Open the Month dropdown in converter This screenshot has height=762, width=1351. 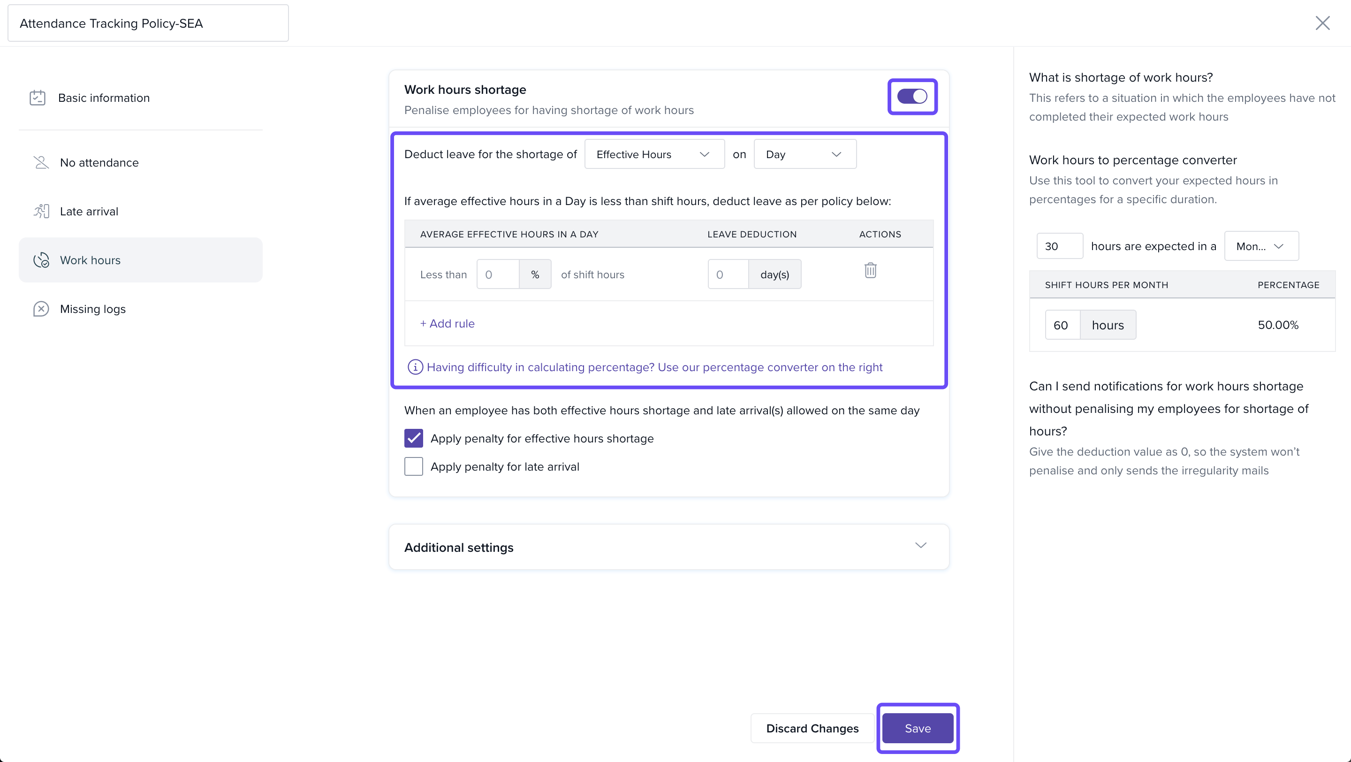[1261, 246]
